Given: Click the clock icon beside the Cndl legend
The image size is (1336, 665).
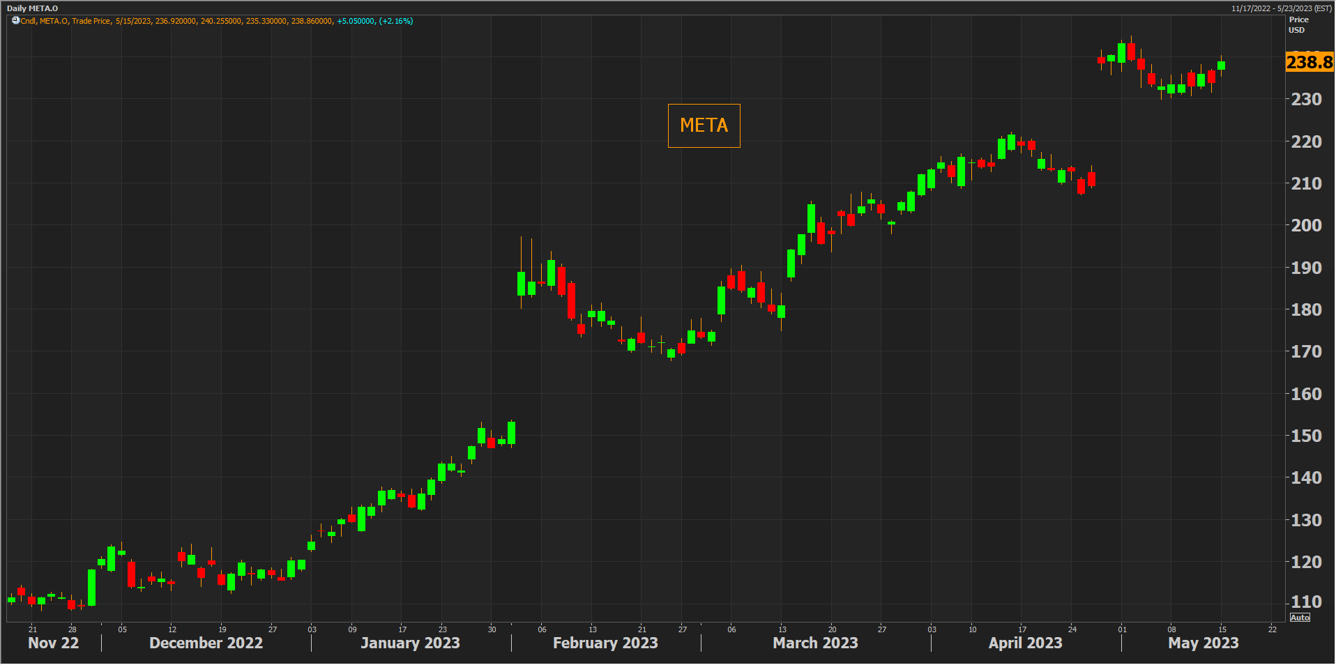Looking at the screenshot, I should point(15,21).
